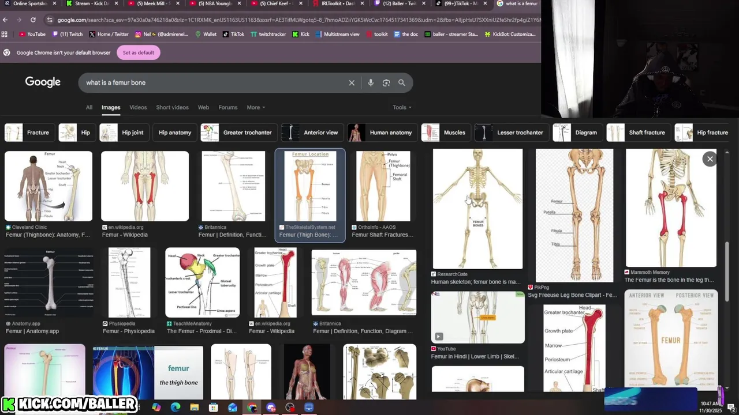The image size is (739, 415).
Task: Open the Tools dropdown
Action: (x=402, y=107)
